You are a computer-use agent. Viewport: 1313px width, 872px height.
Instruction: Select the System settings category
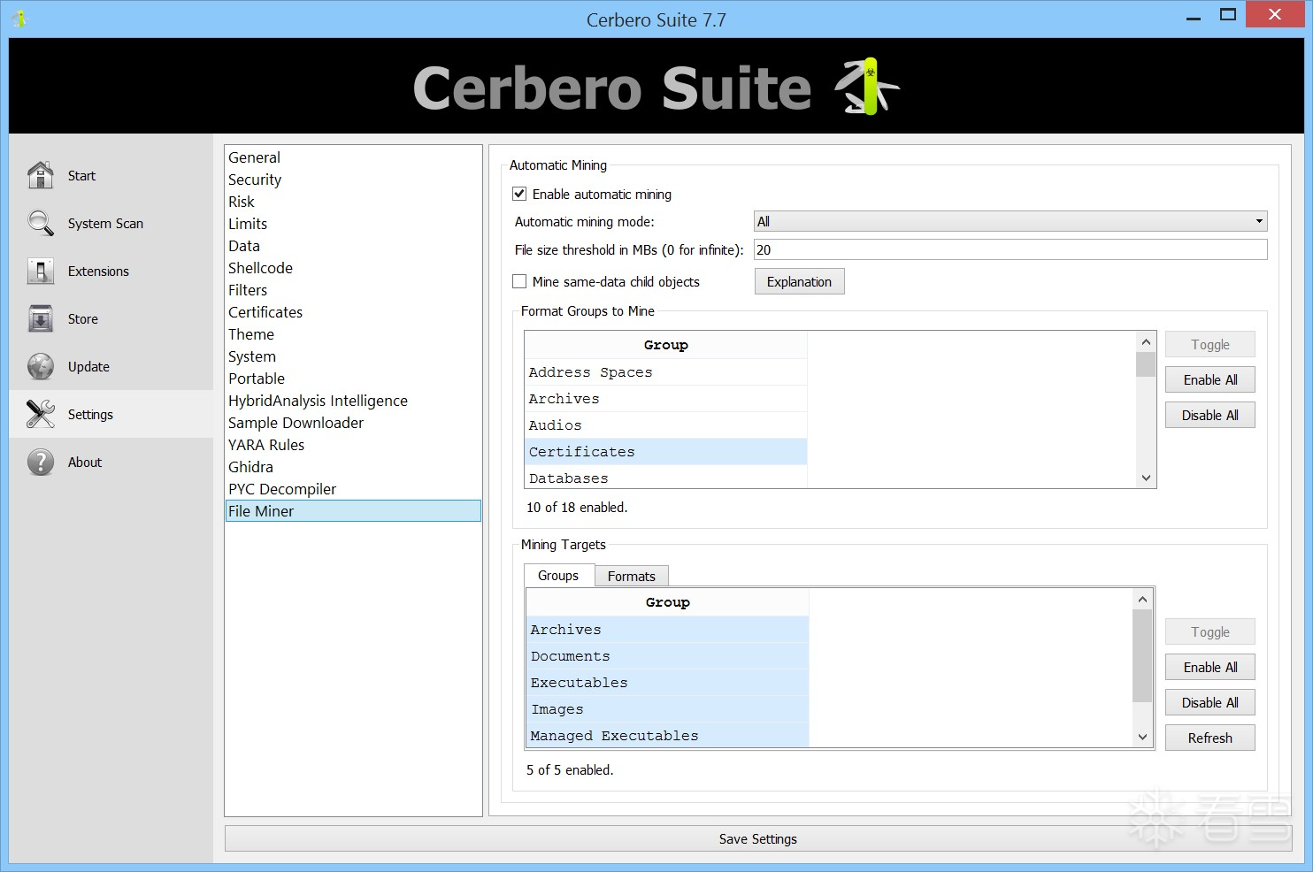353,356
